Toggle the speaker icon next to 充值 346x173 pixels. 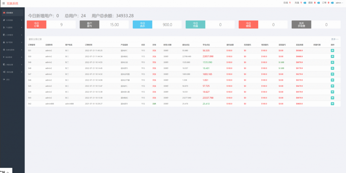(x=305, y=3)
